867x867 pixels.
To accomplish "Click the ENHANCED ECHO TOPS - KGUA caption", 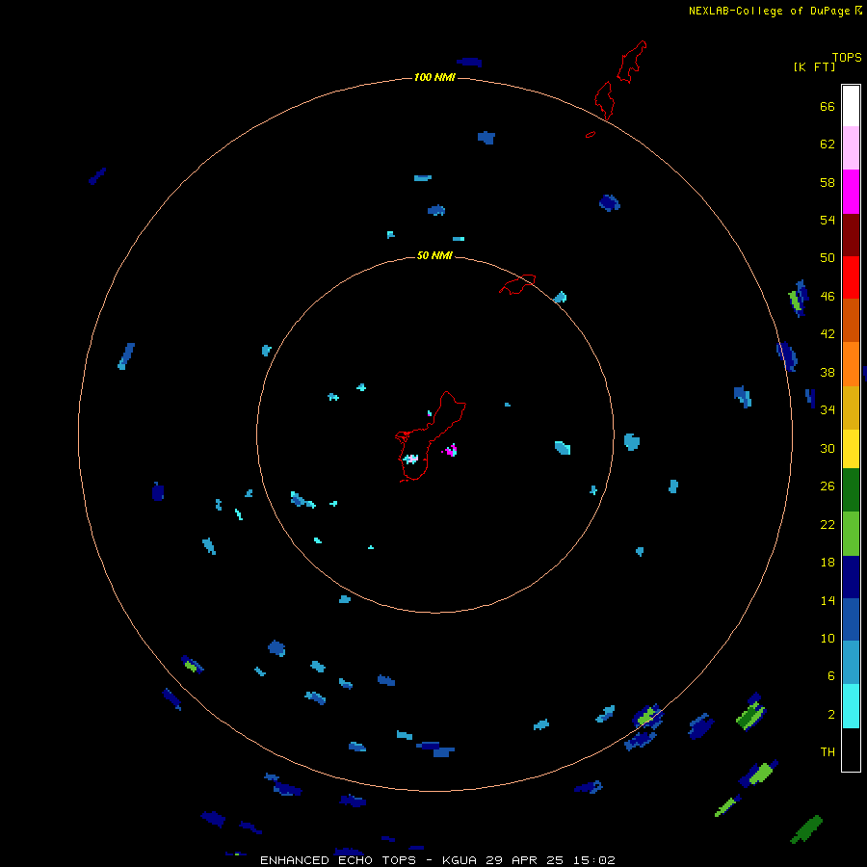I will [437, 860].
